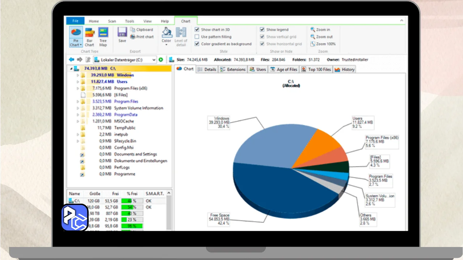
Task: Click the [6 Files] document icon
Action: [83, 95]
